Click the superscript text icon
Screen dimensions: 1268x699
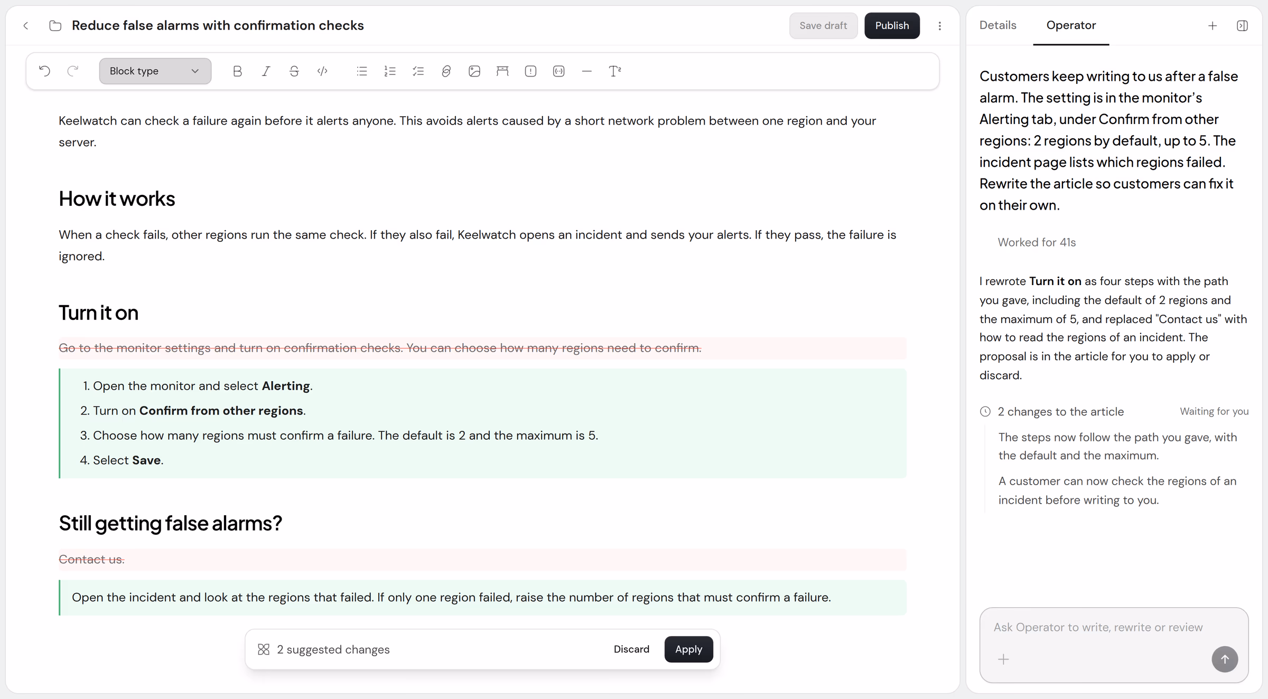(614, 71)
